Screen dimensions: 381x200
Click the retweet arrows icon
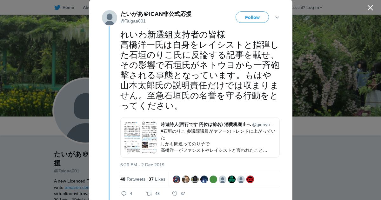[149, 193]
